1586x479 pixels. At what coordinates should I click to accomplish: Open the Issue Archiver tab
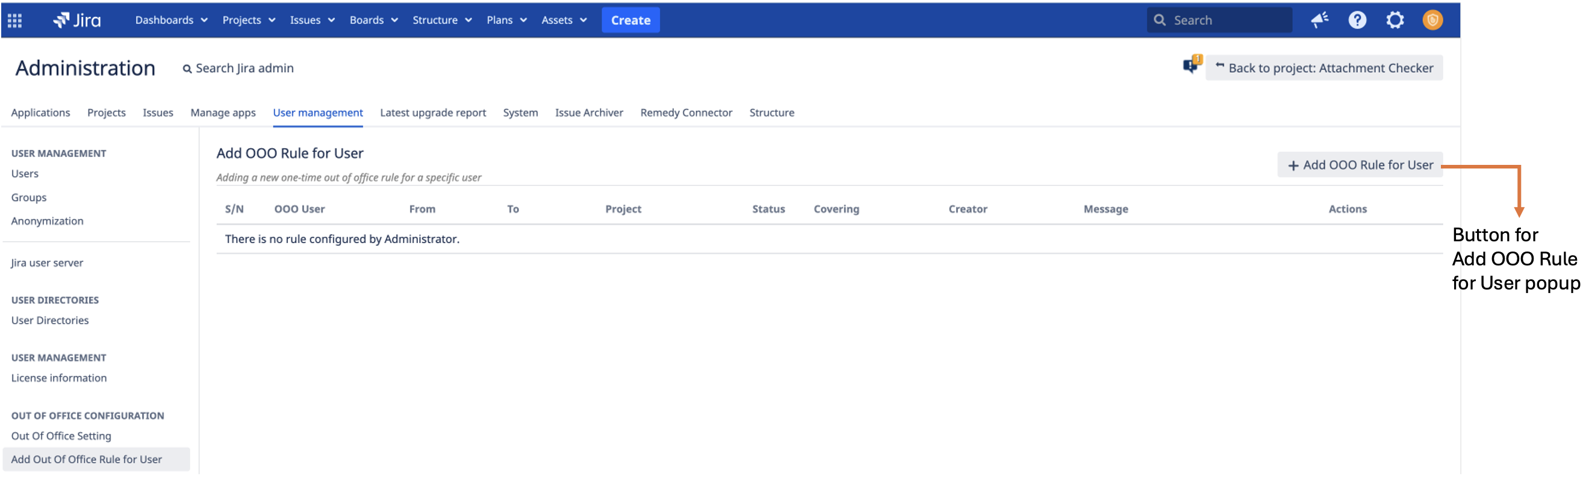pyautogui.click(x=589, y=113)
